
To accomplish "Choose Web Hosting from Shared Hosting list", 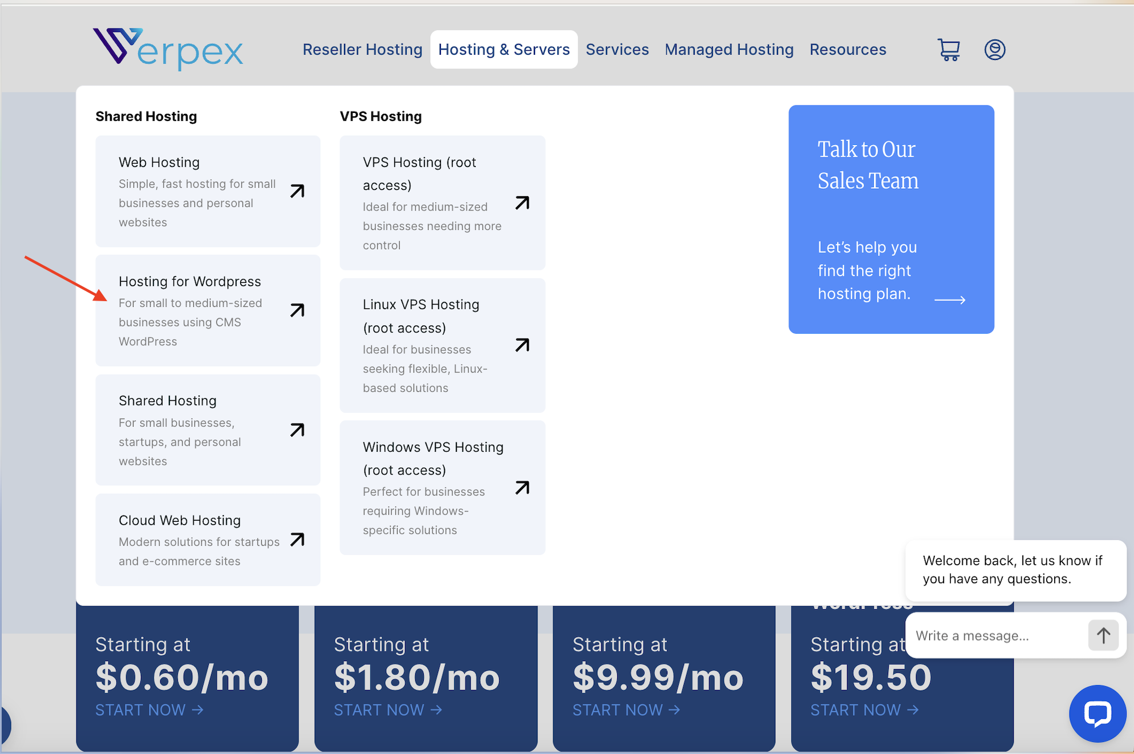I will point(159,163).
